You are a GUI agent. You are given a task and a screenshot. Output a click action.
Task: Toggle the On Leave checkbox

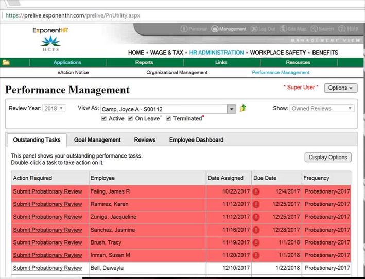point(130,118)
